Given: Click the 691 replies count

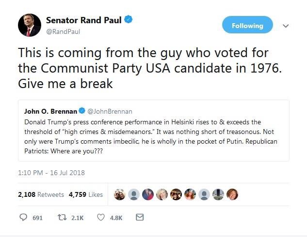Looking at the screenshot, I should (37, 218).
